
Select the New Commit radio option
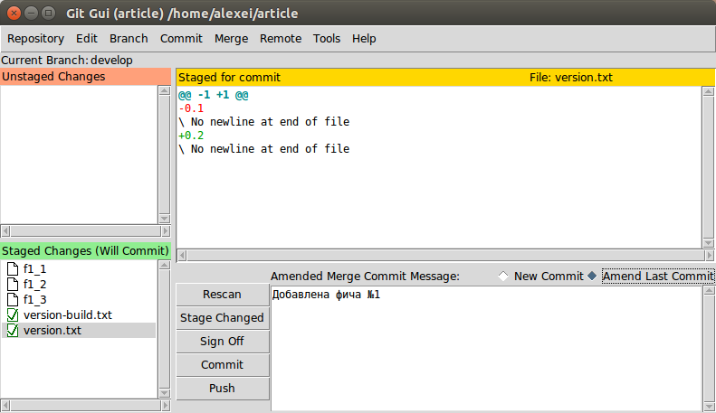pos(503,277)
